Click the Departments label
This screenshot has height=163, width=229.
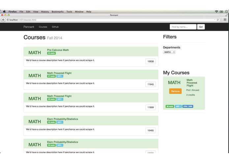[172, 48]
